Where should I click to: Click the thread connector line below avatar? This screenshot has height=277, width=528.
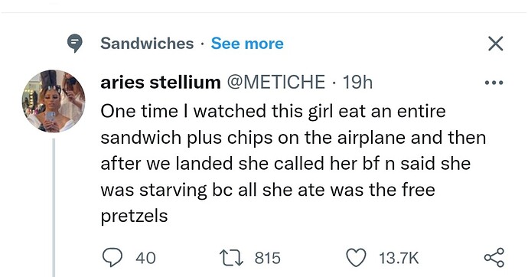[x=54, y=207]
